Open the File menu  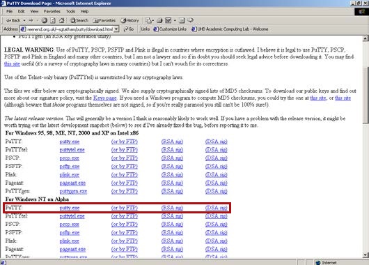tap(10, 11)
